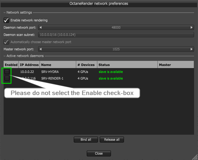Click slave is available status for SRV-HYDRA
The image size is (198, 160).
pyautogui.click(x=111, y=72)
